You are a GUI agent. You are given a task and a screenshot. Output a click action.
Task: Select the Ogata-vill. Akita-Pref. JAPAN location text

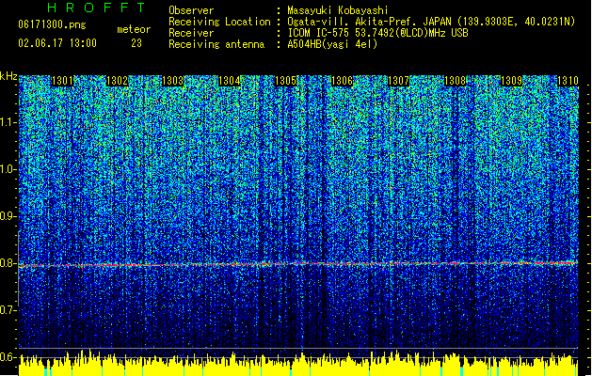pos(431,22)
